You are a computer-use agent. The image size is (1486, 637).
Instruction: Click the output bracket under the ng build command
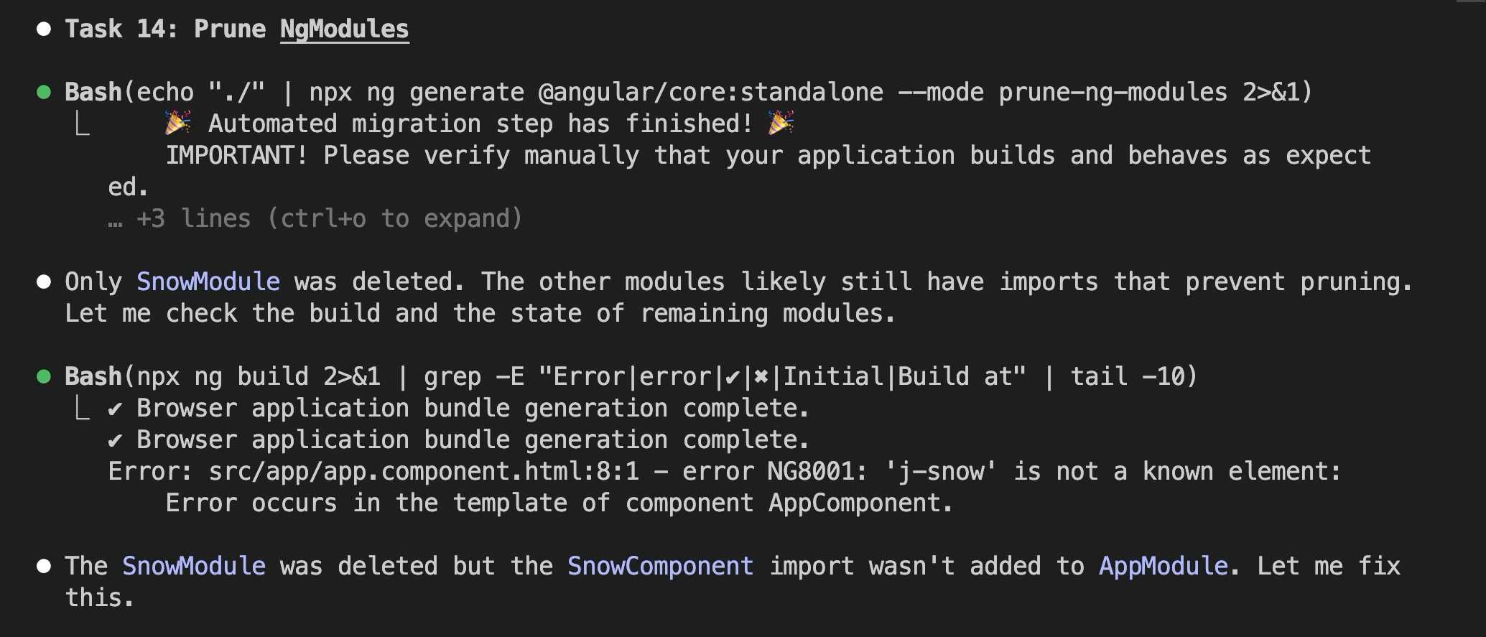(83, 409)
